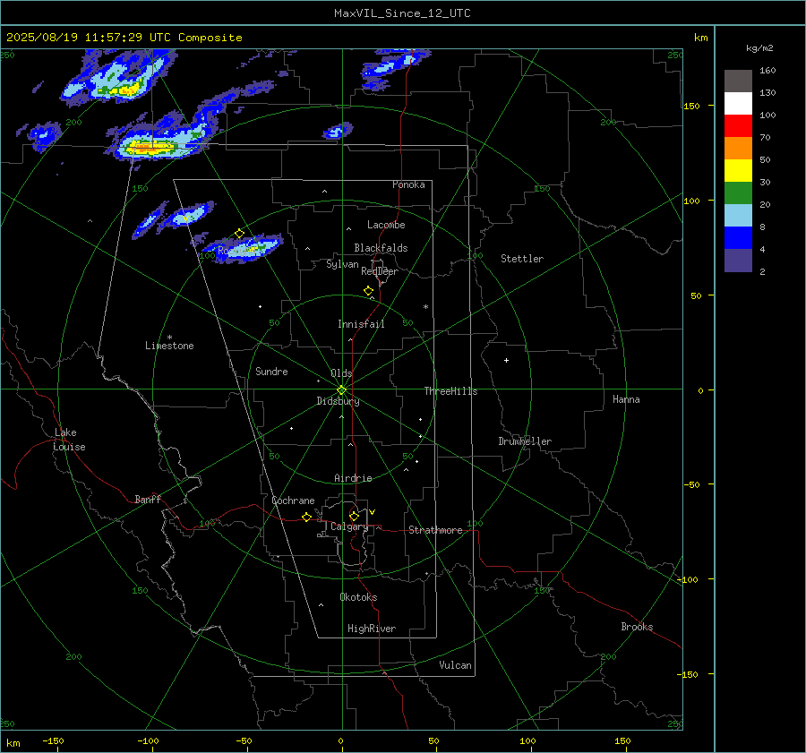The image size is (806, 753).
Task: Click the -150 tick label on bottom axis
Action: click(53, 740)
